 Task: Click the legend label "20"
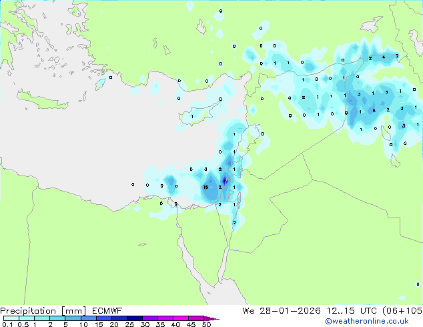pyautogui.click(x=114, y=324)
